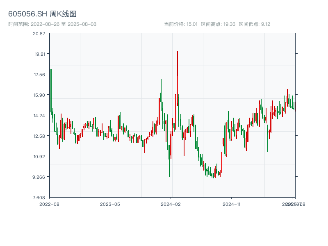
Task: Click the x-axis label 2024-11
Action: click(x=231, y=204)
